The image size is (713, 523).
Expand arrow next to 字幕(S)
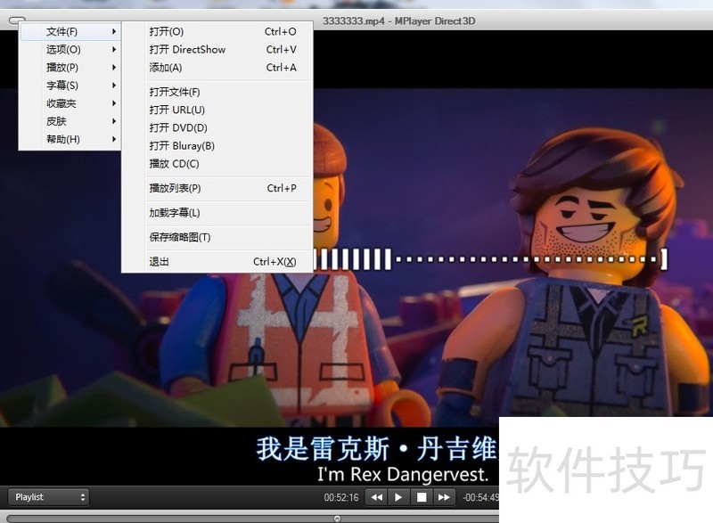[114, 86]
